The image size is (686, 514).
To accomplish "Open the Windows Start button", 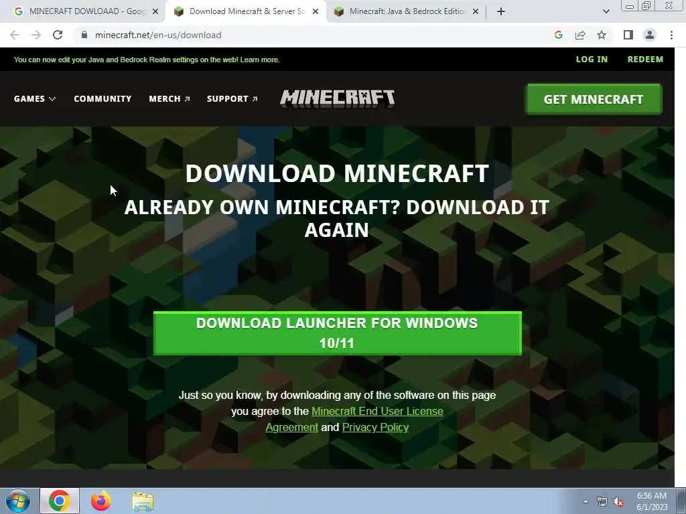I will (17, 501).
